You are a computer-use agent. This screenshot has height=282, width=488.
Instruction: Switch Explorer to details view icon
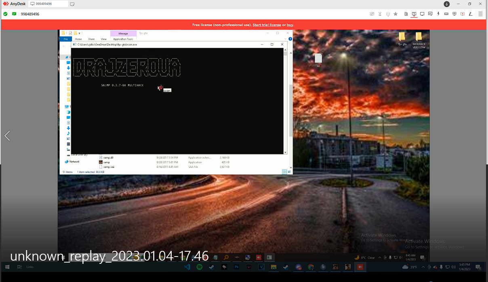coord(284,172)
